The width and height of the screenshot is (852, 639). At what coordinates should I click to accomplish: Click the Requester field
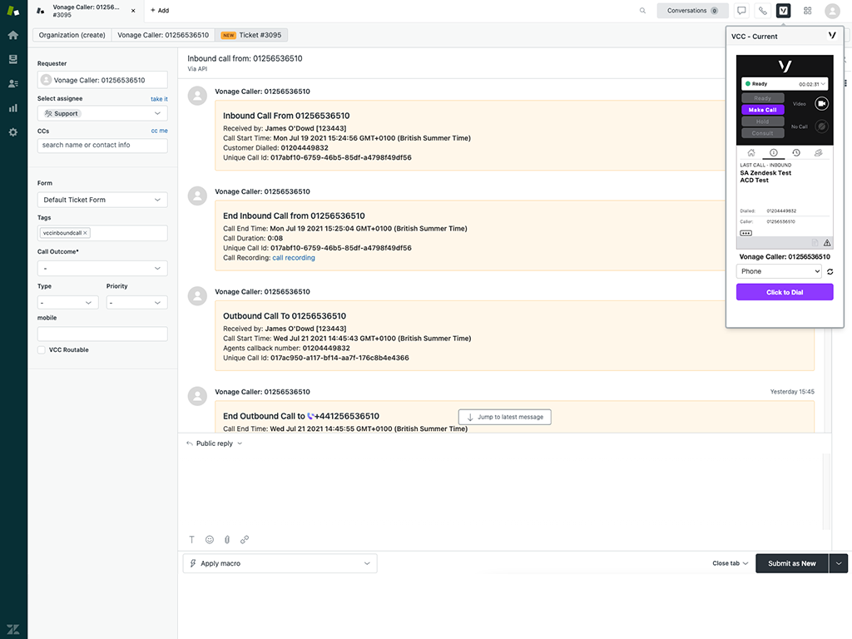click(102, 80)
